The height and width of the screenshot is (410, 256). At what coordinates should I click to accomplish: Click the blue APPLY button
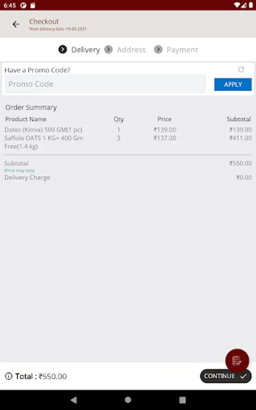(233, 84)
